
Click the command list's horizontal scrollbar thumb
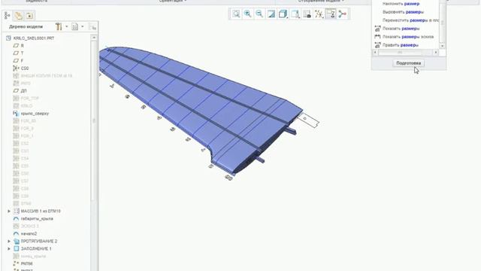pyautogui.click(x=400, y=53)
